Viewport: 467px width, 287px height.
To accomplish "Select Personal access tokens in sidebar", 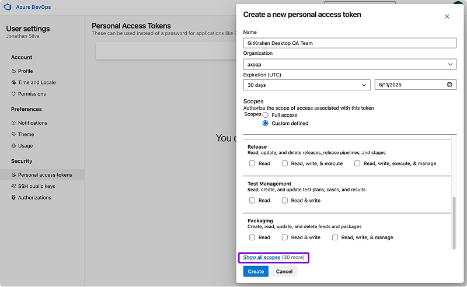I will point(42,175).
